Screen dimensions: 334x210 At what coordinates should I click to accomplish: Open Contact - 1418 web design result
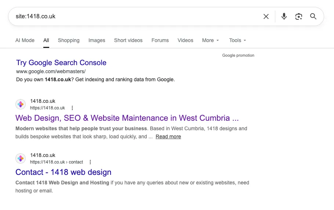coord(63,172)
